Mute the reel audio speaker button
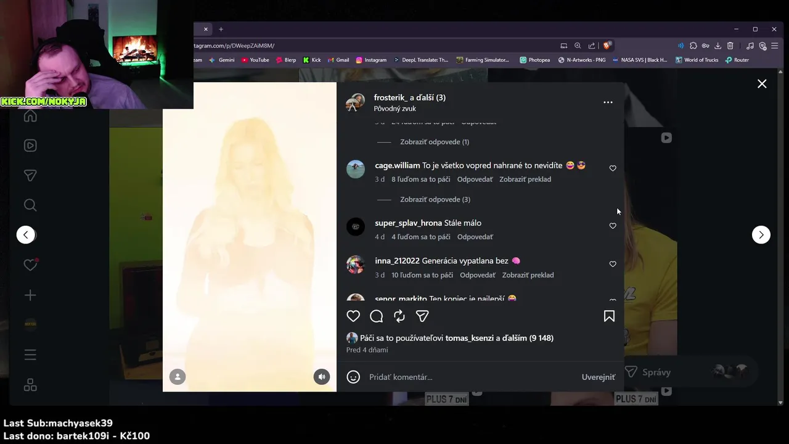Viewport: 789px width, 444px height. 322,377
